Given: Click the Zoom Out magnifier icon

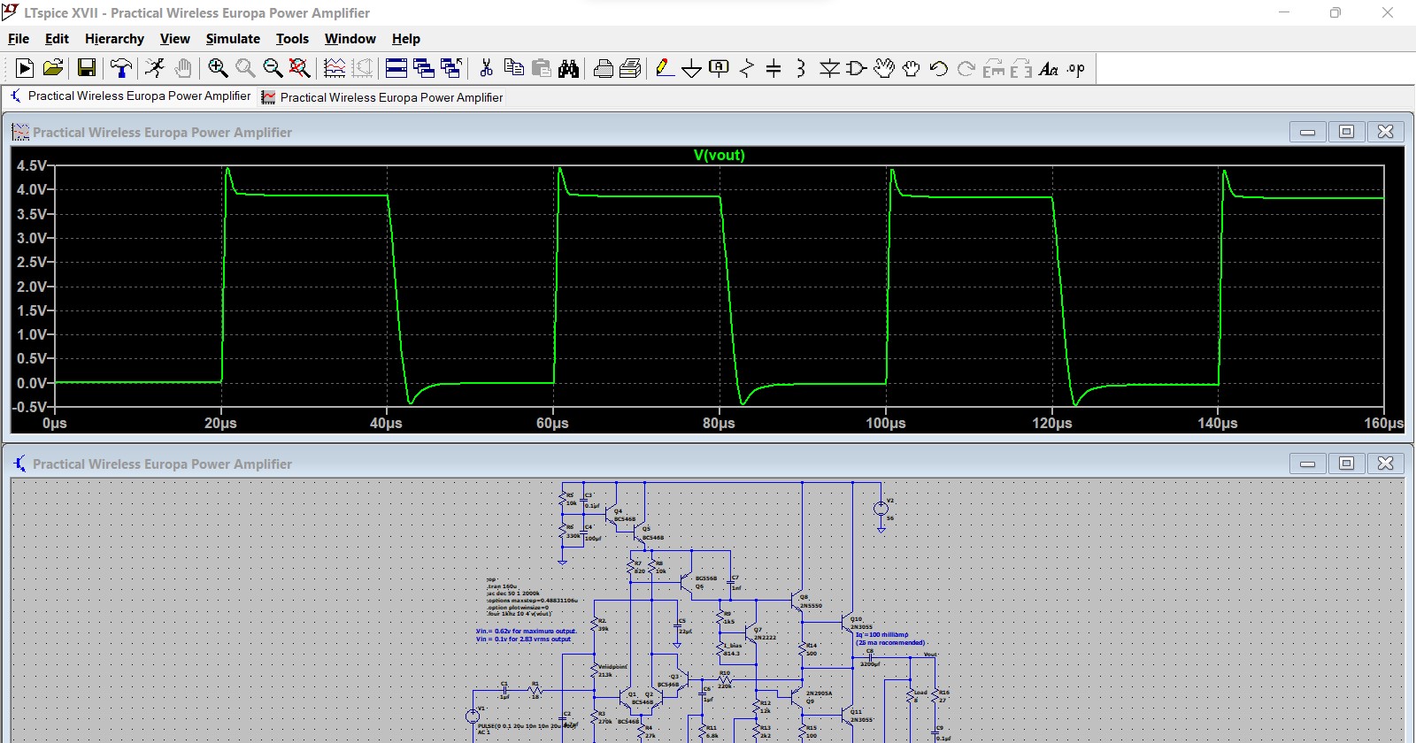Looking at the screenshot, I should point(273,68).
